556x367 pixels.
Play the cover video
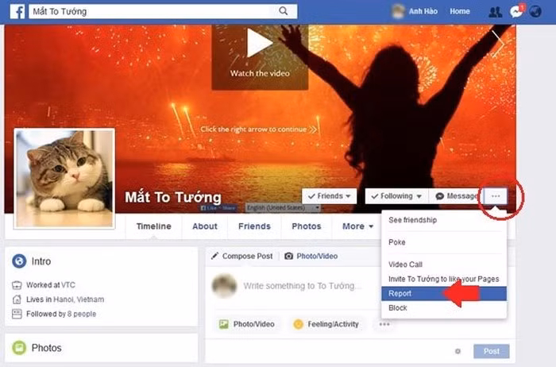260,44
